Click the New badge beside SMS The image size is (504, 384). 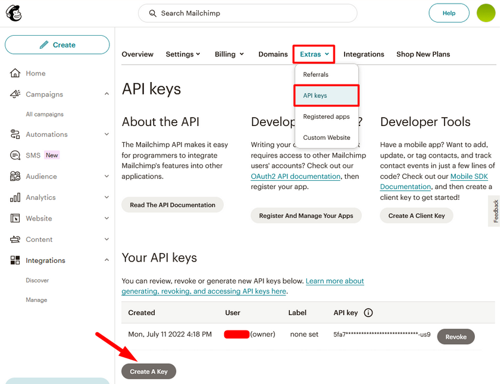[x=52, y=155]
